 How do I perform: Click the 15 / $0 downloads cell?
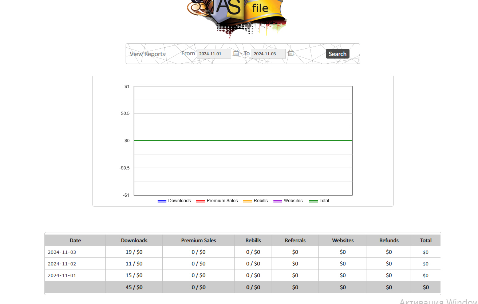[x=134, y=275]
